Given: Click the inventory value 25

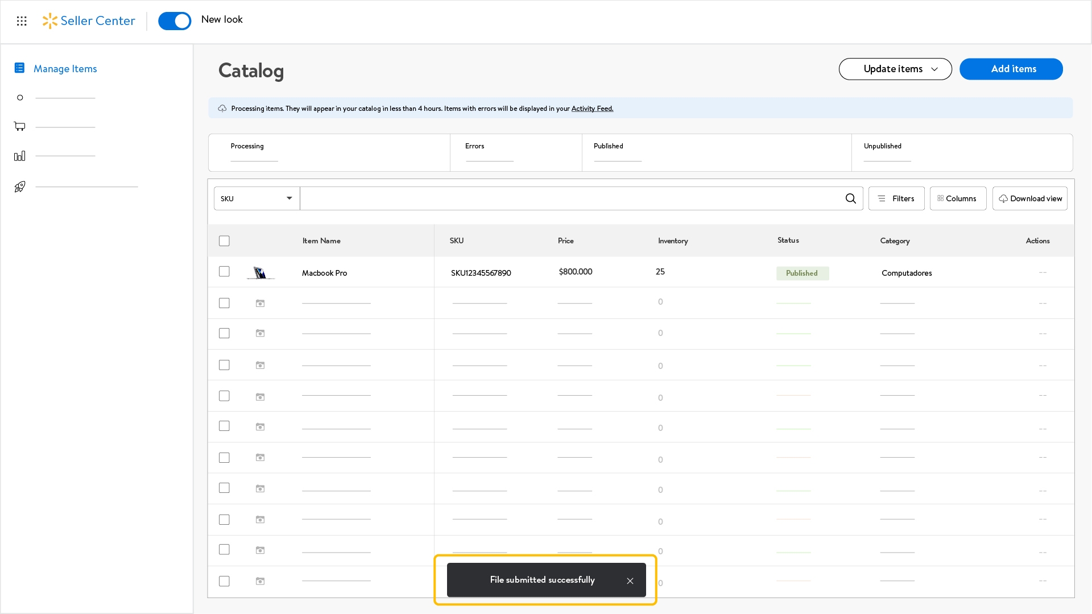Looking at the screenshot, I should [660, 272].
